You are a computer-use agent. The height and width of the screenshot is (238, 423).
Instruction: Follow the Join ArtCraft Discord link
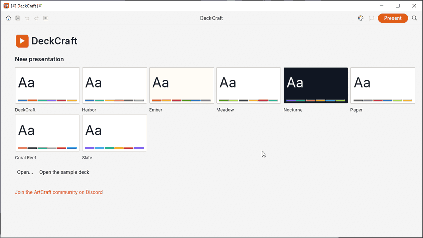58,192
